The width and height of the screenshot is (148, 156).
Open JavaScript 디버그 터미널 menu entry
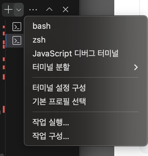click(x=86, y=54)
